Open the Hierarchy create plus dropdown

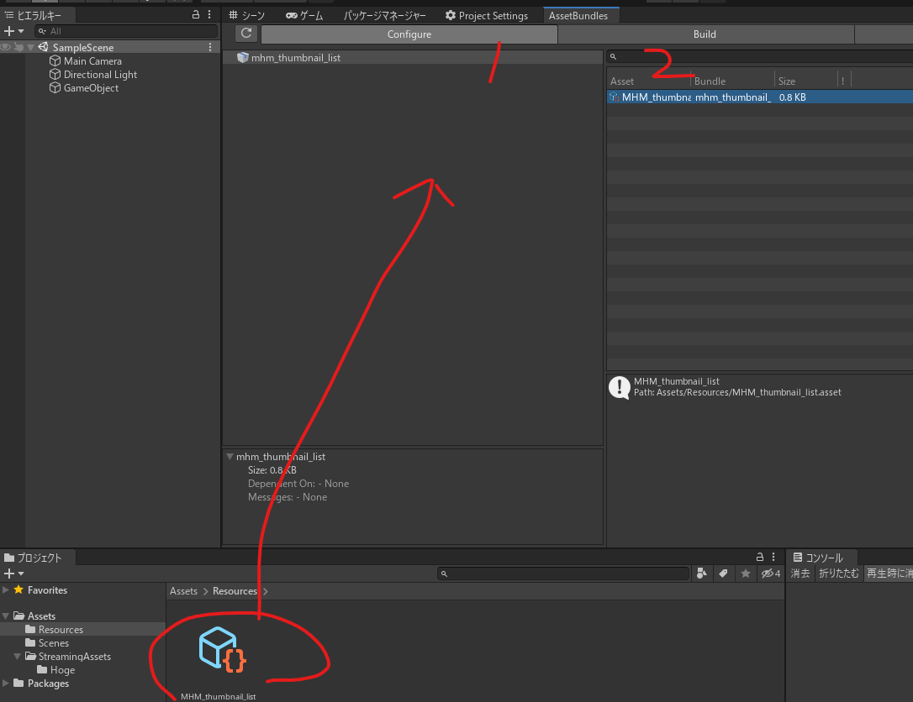click(x=13, y=31)
